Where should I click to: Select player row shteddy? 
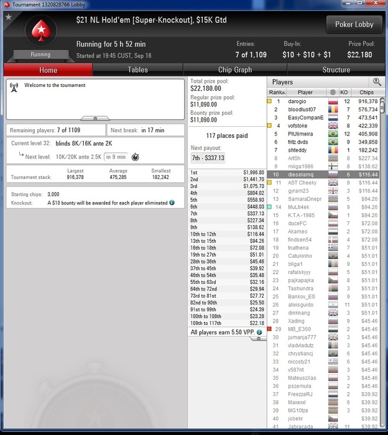pos(323,150)
